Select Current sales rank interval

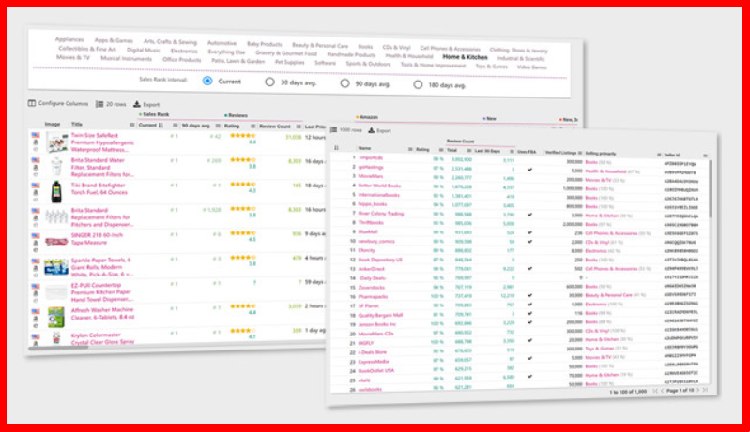click(x=207, y=81)
